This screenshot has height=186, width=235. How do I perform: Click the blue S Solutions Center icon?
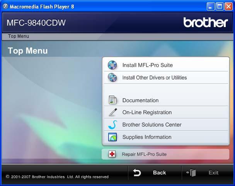113,125
